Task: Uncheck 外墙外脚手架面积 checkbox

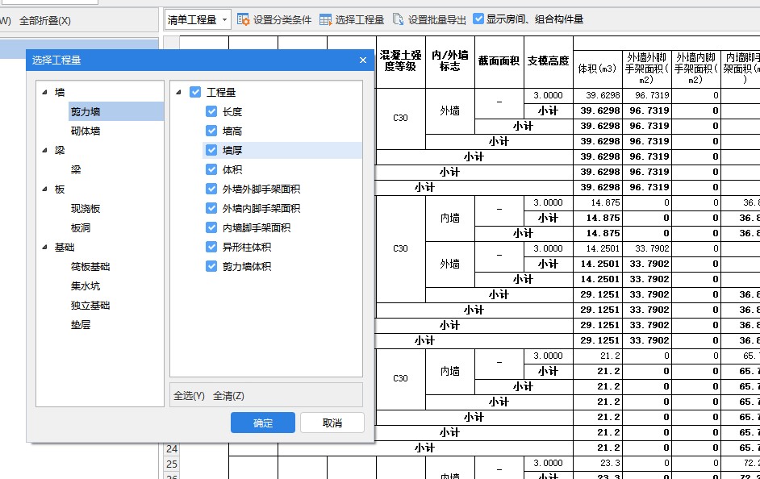Action: pyautogui.click(x=211, y=189)
